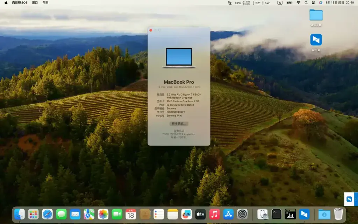
Task: Open Contacts from the Dock
Action: pyautogui.click(x=145, y=214)
